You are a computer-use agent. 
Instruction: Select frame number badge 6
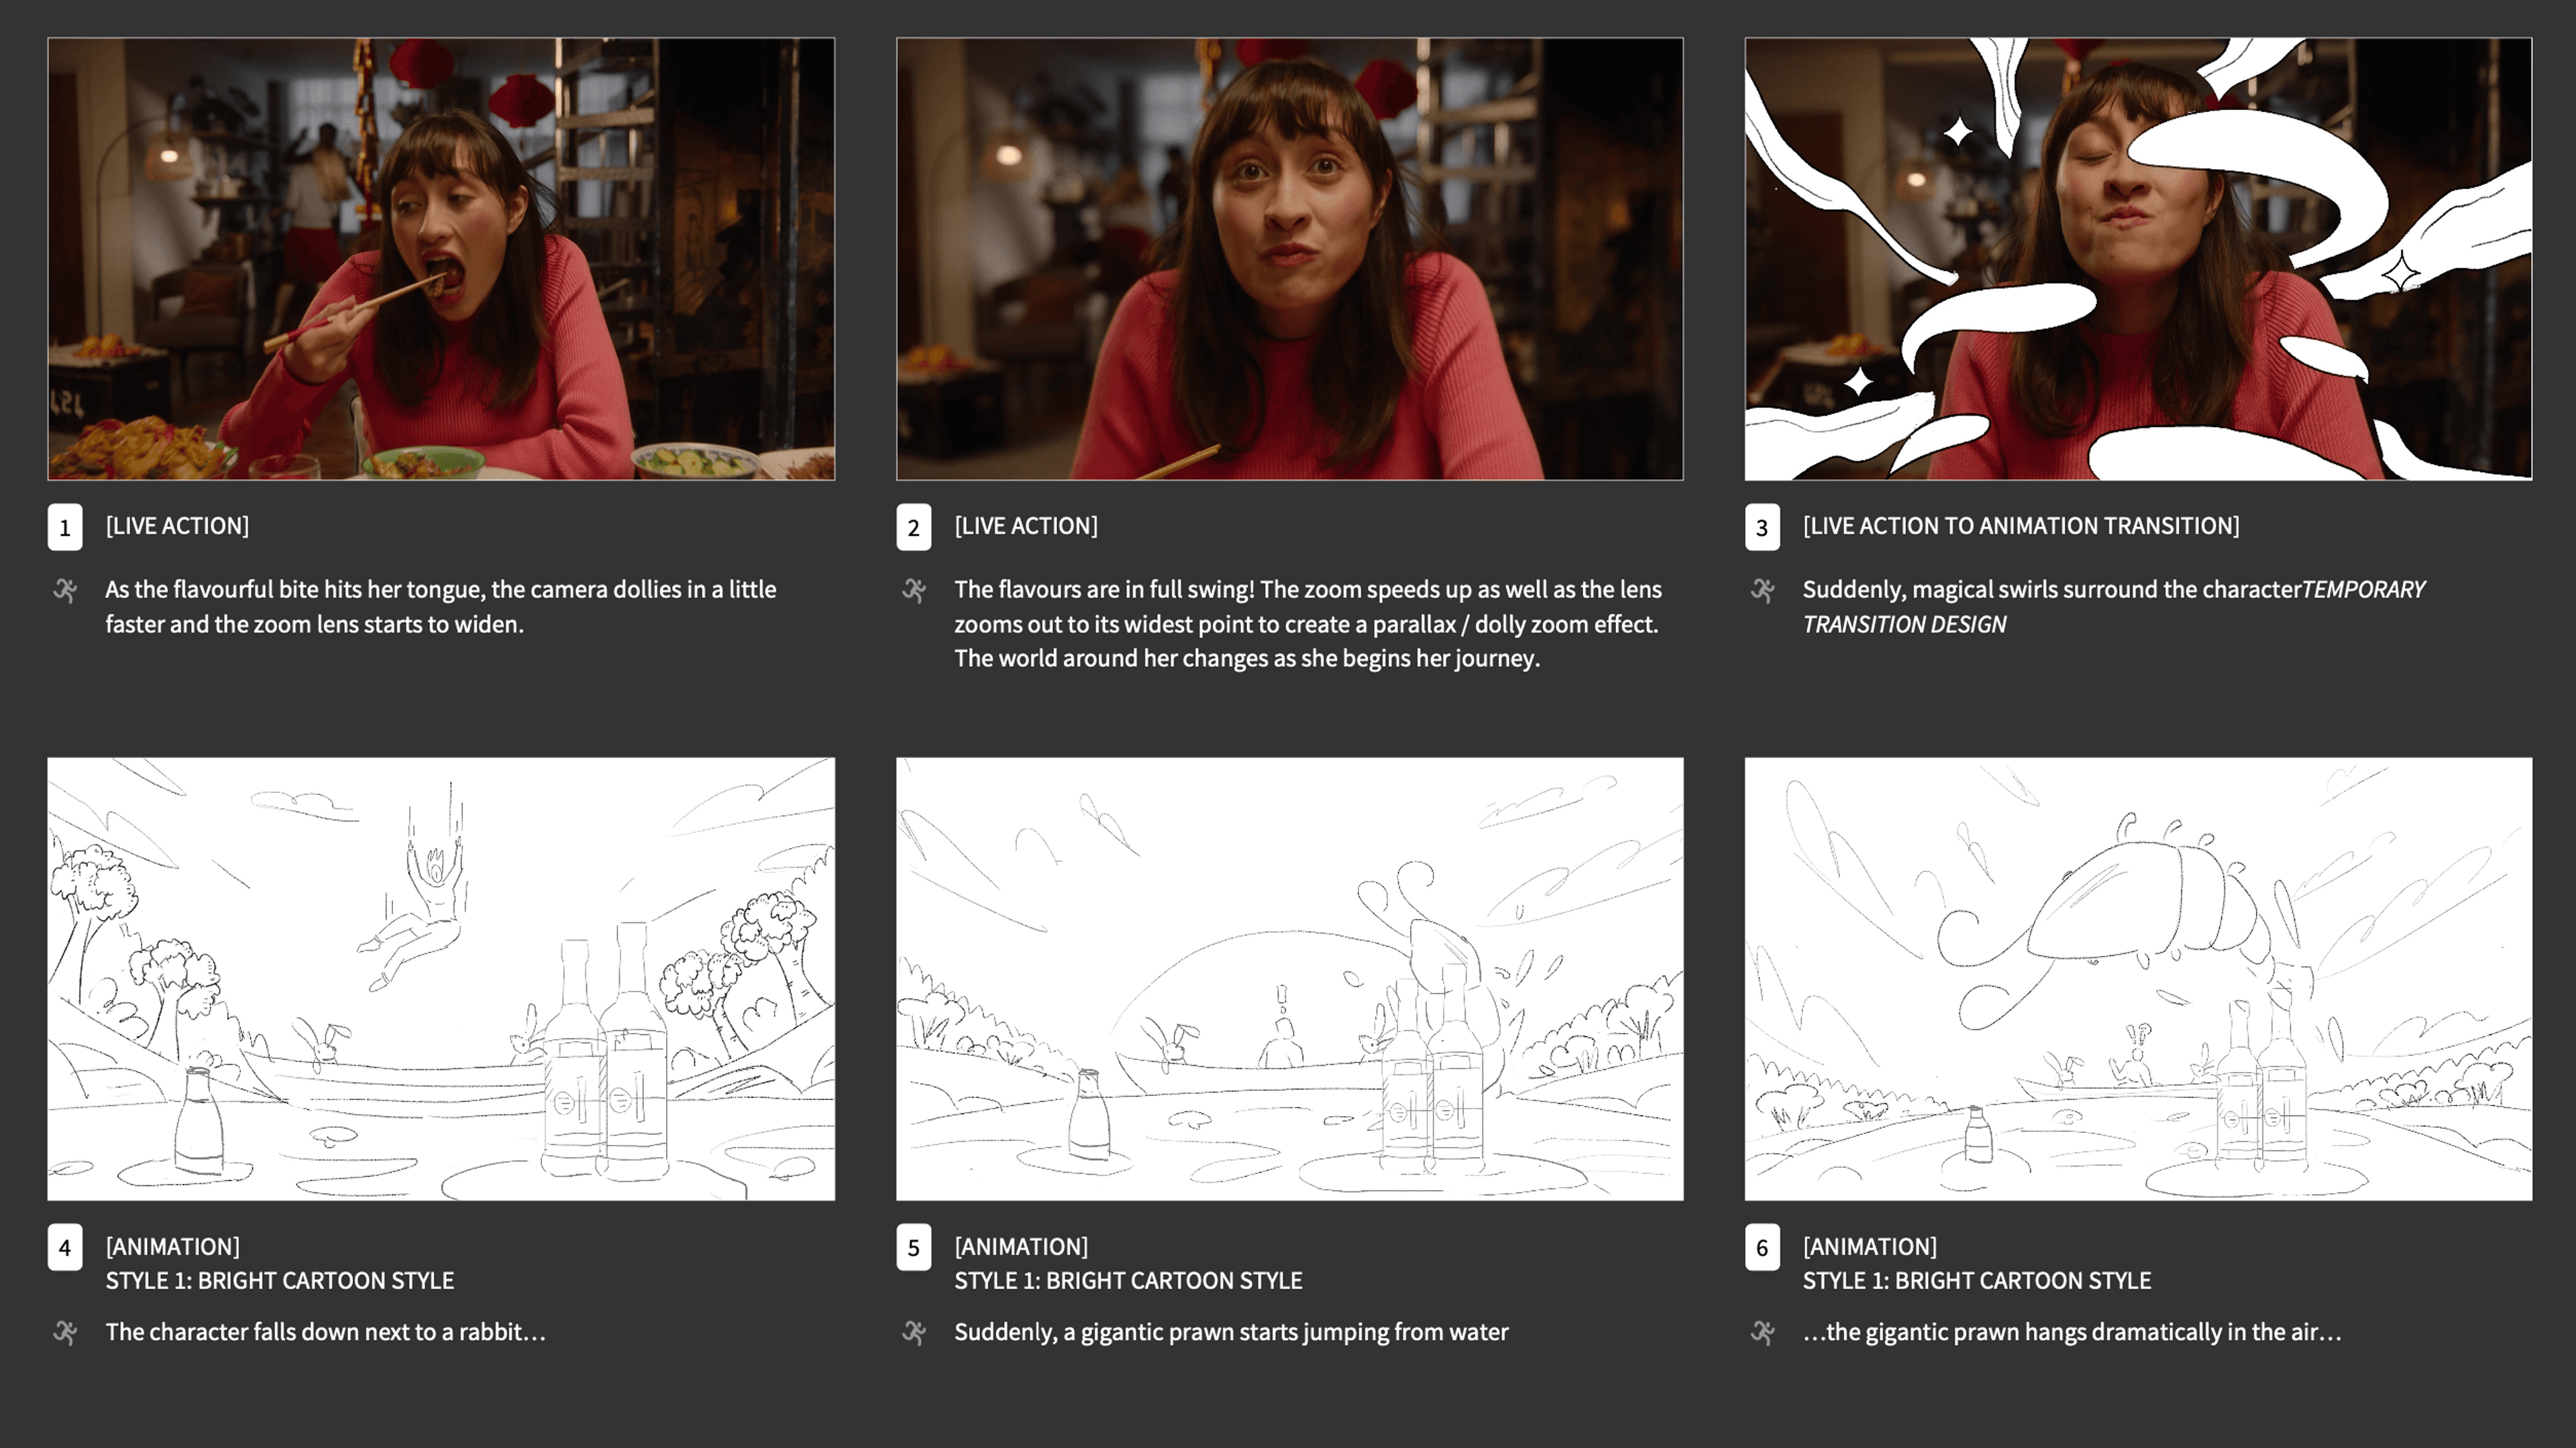click(x=1762, y=1247)
